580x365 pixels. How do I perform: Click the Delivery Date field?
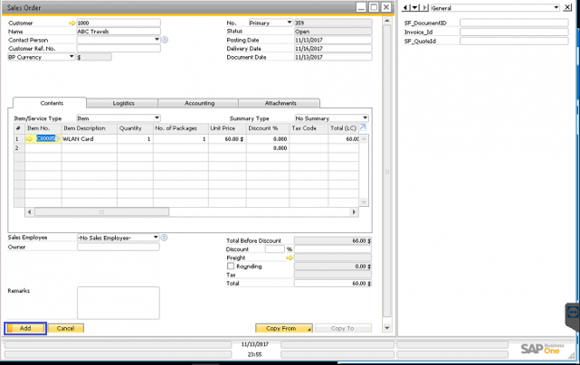click(333, 49)
